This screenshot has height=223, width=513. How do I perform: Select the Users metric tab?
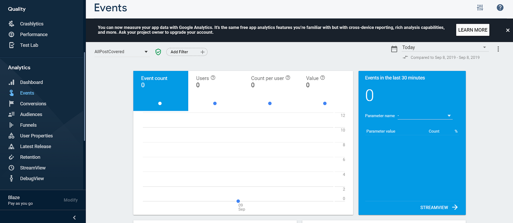pyautogui.click(x=215, y=91)
